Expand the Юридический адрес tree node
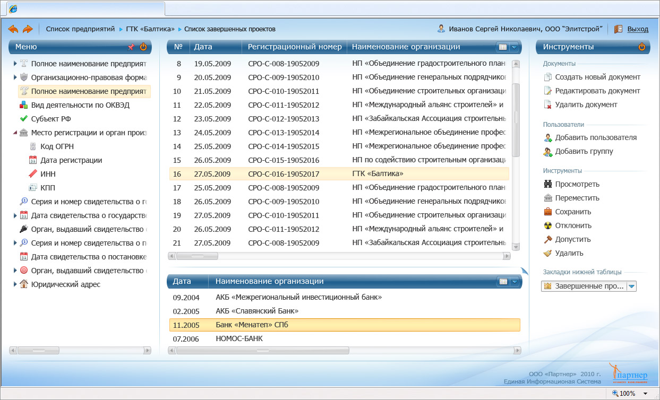This screenshot has width=660, height=400. pyautogui.click(x=15, y=284)
